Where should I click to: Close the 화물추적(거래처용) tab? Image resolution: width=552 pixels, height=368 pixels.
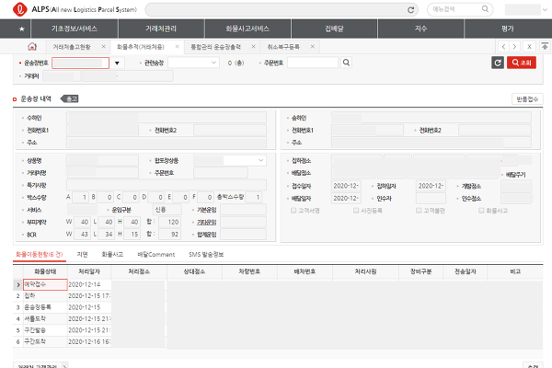(x=177, y=47)
